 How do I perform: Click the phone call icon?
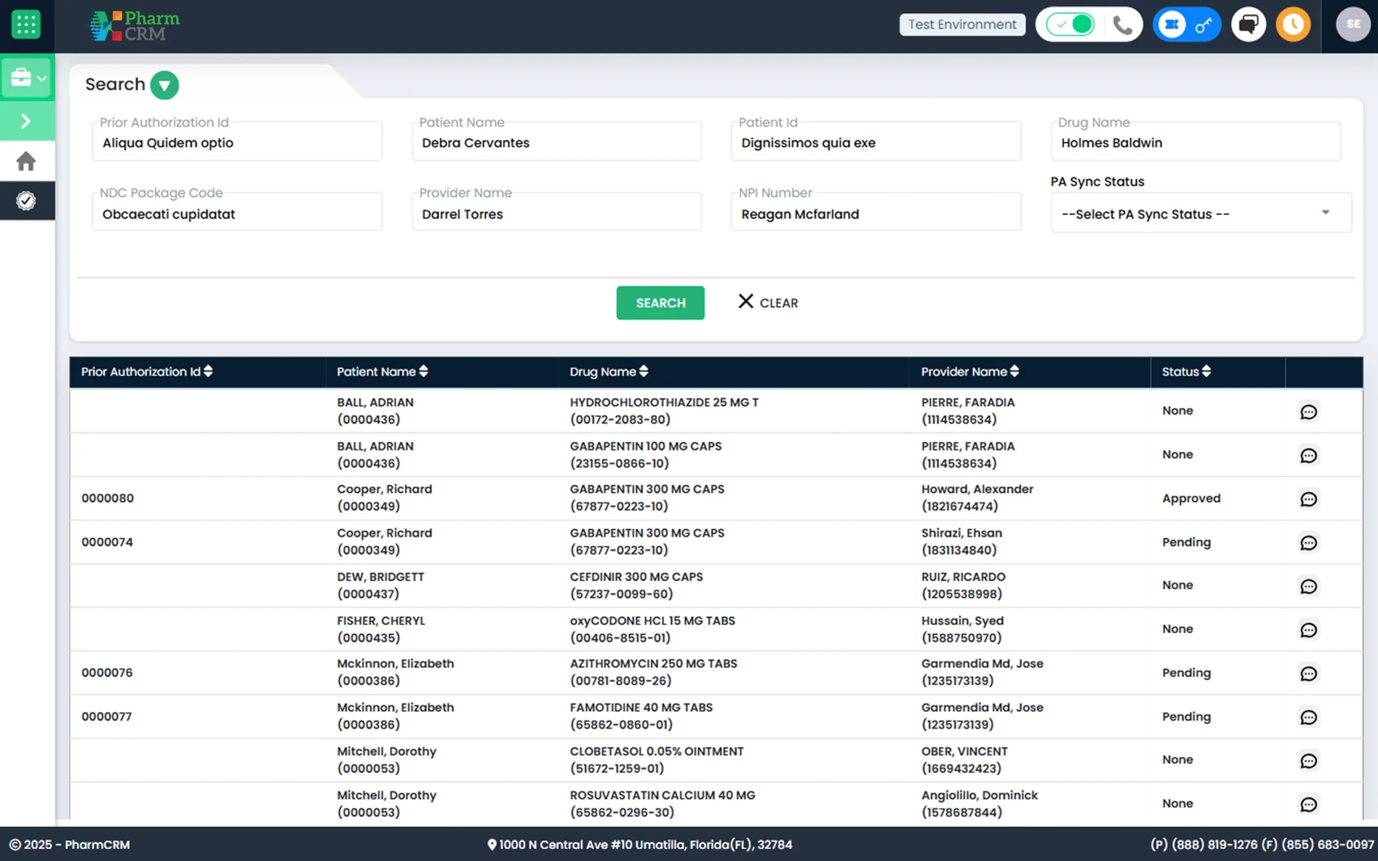coord(1122,25)
